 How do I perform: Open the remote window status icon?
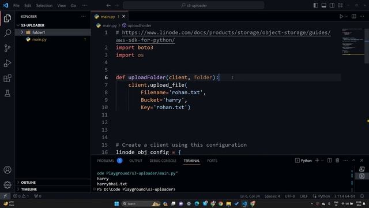click(x=5, y=196)
